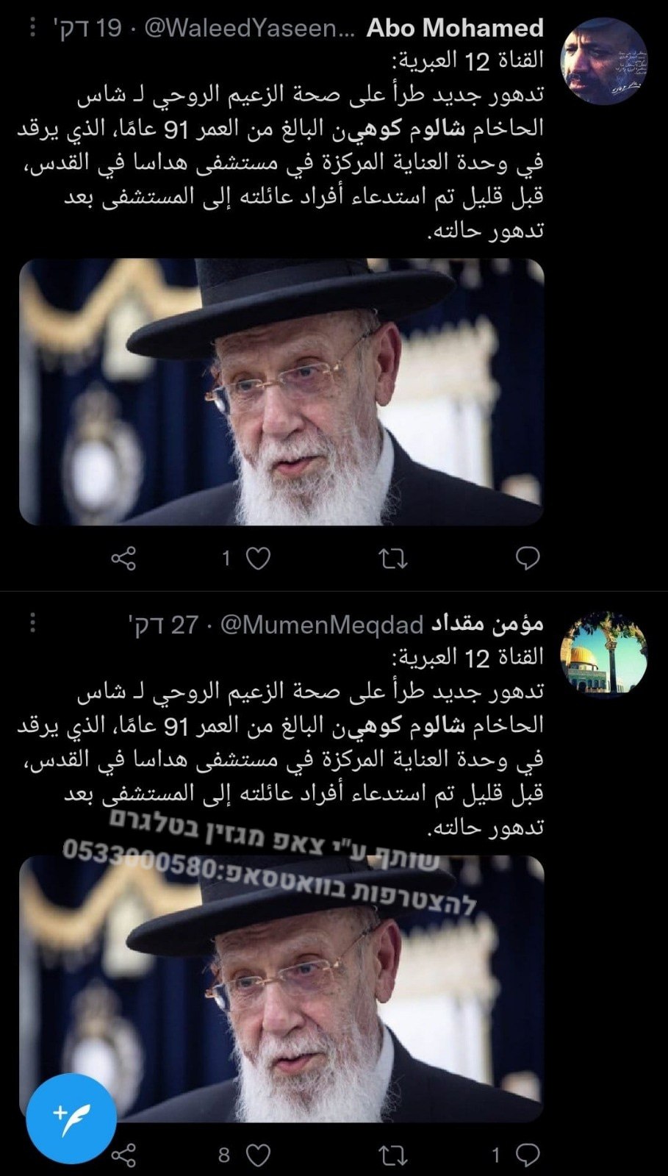Open the @WaleedYaseen handle
The height and width of the screenshot is (1176, 668).
click(249, 28)
